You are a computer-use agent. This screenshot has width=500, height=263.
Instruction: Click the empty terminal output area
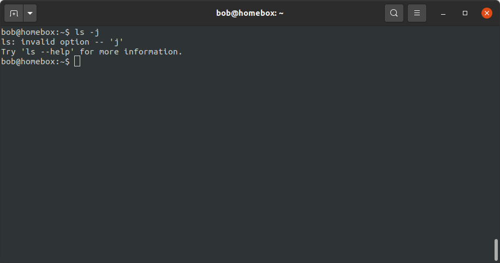coord(246,163)
